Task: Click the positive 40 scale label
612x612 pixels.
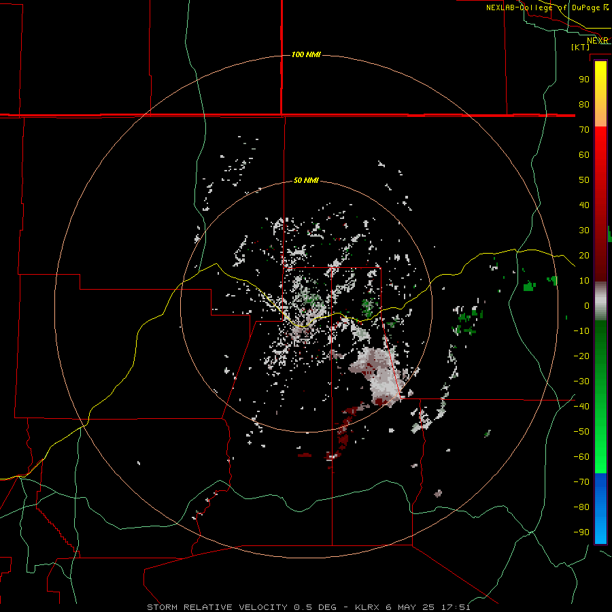Action: (x=584, y=205)
